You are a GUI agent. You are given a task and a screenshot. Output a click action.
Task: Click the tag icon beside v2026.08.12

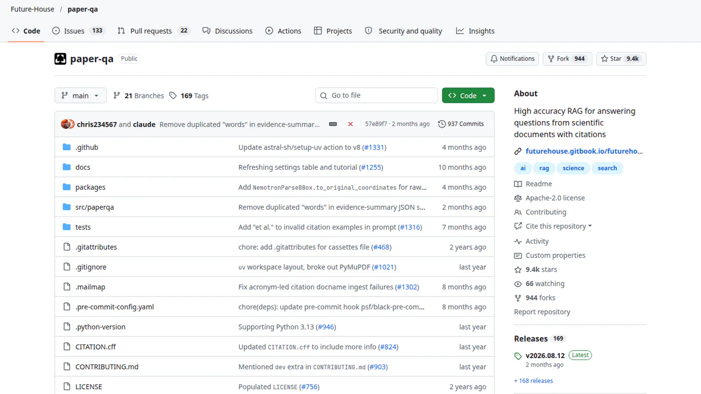[518, 356]
